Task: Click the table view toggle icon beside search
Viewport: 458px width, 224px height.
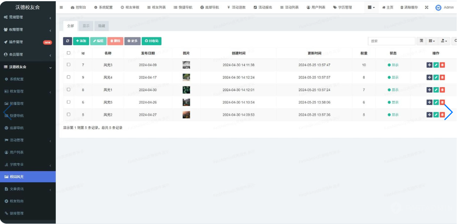Action: 422,41
